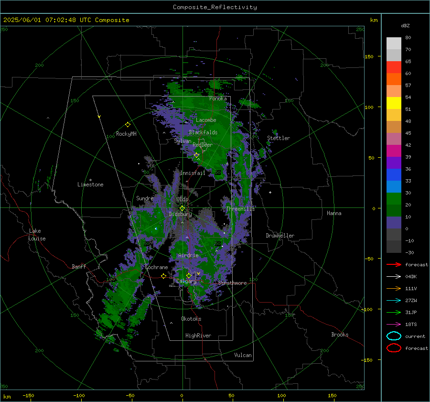Click the Strathmore label

[233, 283]
